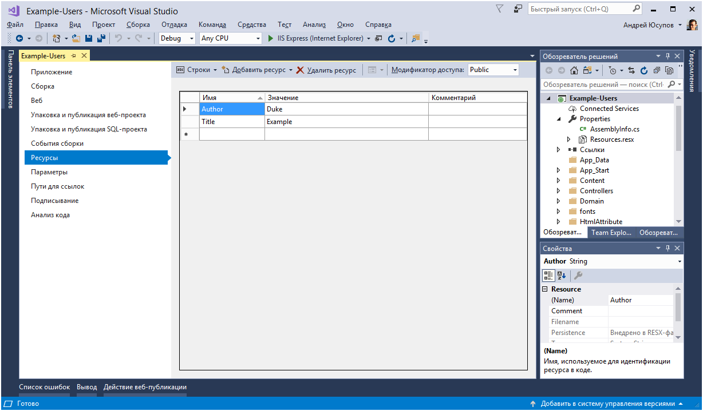Click the Find in Files toolbar icon
703x411 pixels.
[416, 38]
